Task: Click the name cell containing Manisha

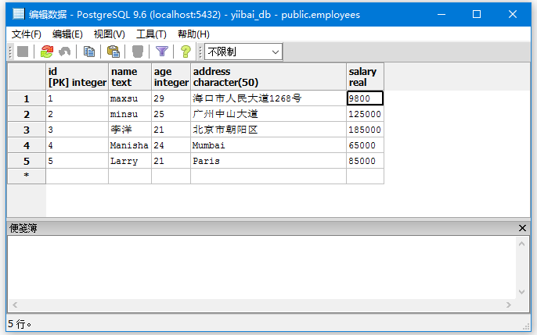Action: [129, 145]
